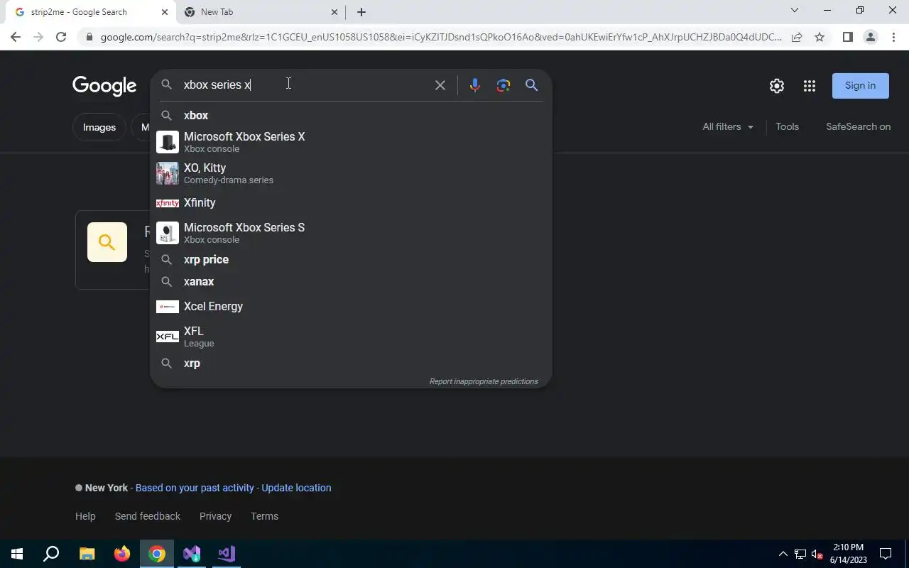Open the muted volume tray icon

817,555
